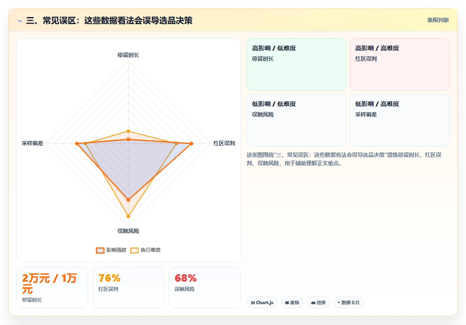Viewport: 466px width, 325px height.
Task: Click the 象限判断 label in the header
Action: (438, 20)
